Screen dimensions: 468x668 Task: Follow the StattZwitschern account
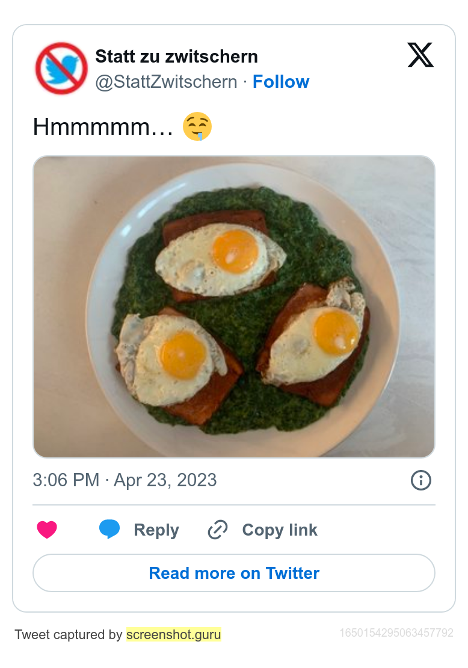coord(280,82)
